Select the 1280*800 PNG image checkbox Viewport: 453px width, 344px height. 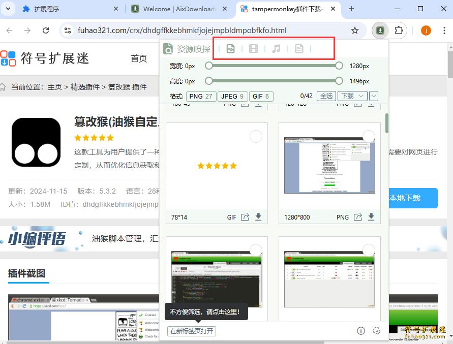tap(369, 136)
